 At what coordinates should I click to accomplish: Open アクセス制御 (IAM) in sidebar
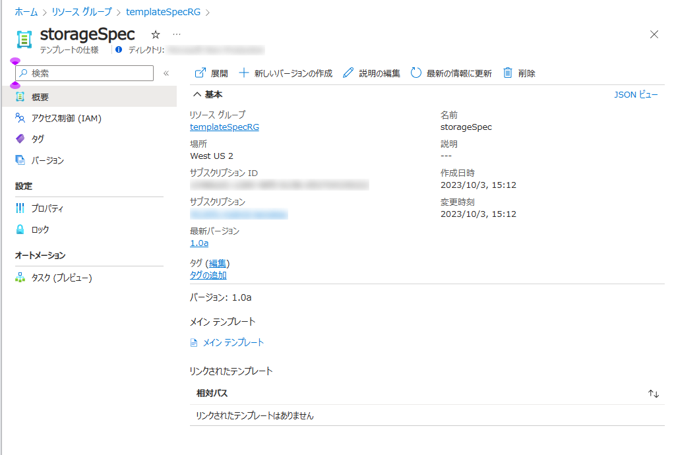[66, 118]
